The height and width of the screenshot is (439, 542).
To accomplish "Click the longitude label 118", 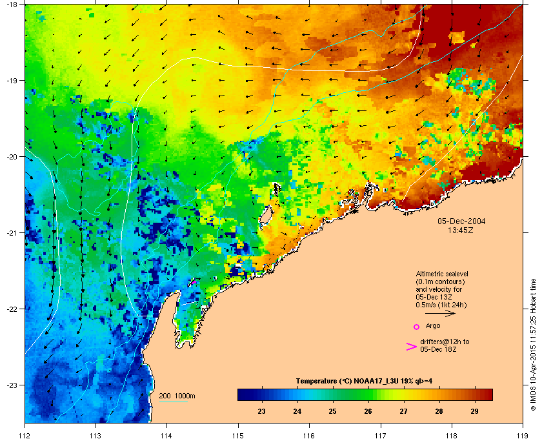I will pyautogui.click(x=452, y=435).
